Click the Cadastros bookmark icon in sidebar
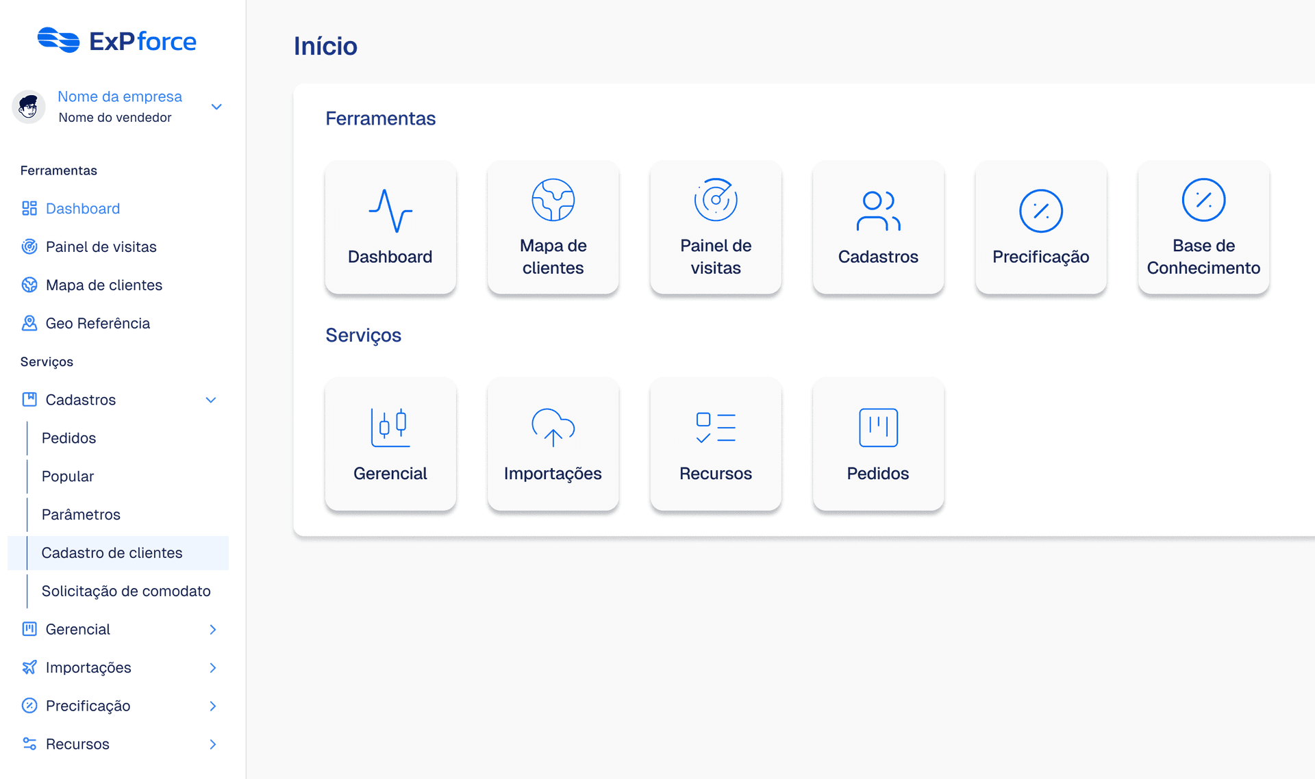This screenshot has height=779, width=1315. [29, 400]
